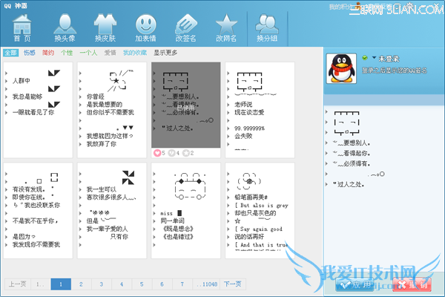This screenshot has width=445, height=297.
Task: Choose the miss 同一单词 signature card
Action: tap(186, 211)
